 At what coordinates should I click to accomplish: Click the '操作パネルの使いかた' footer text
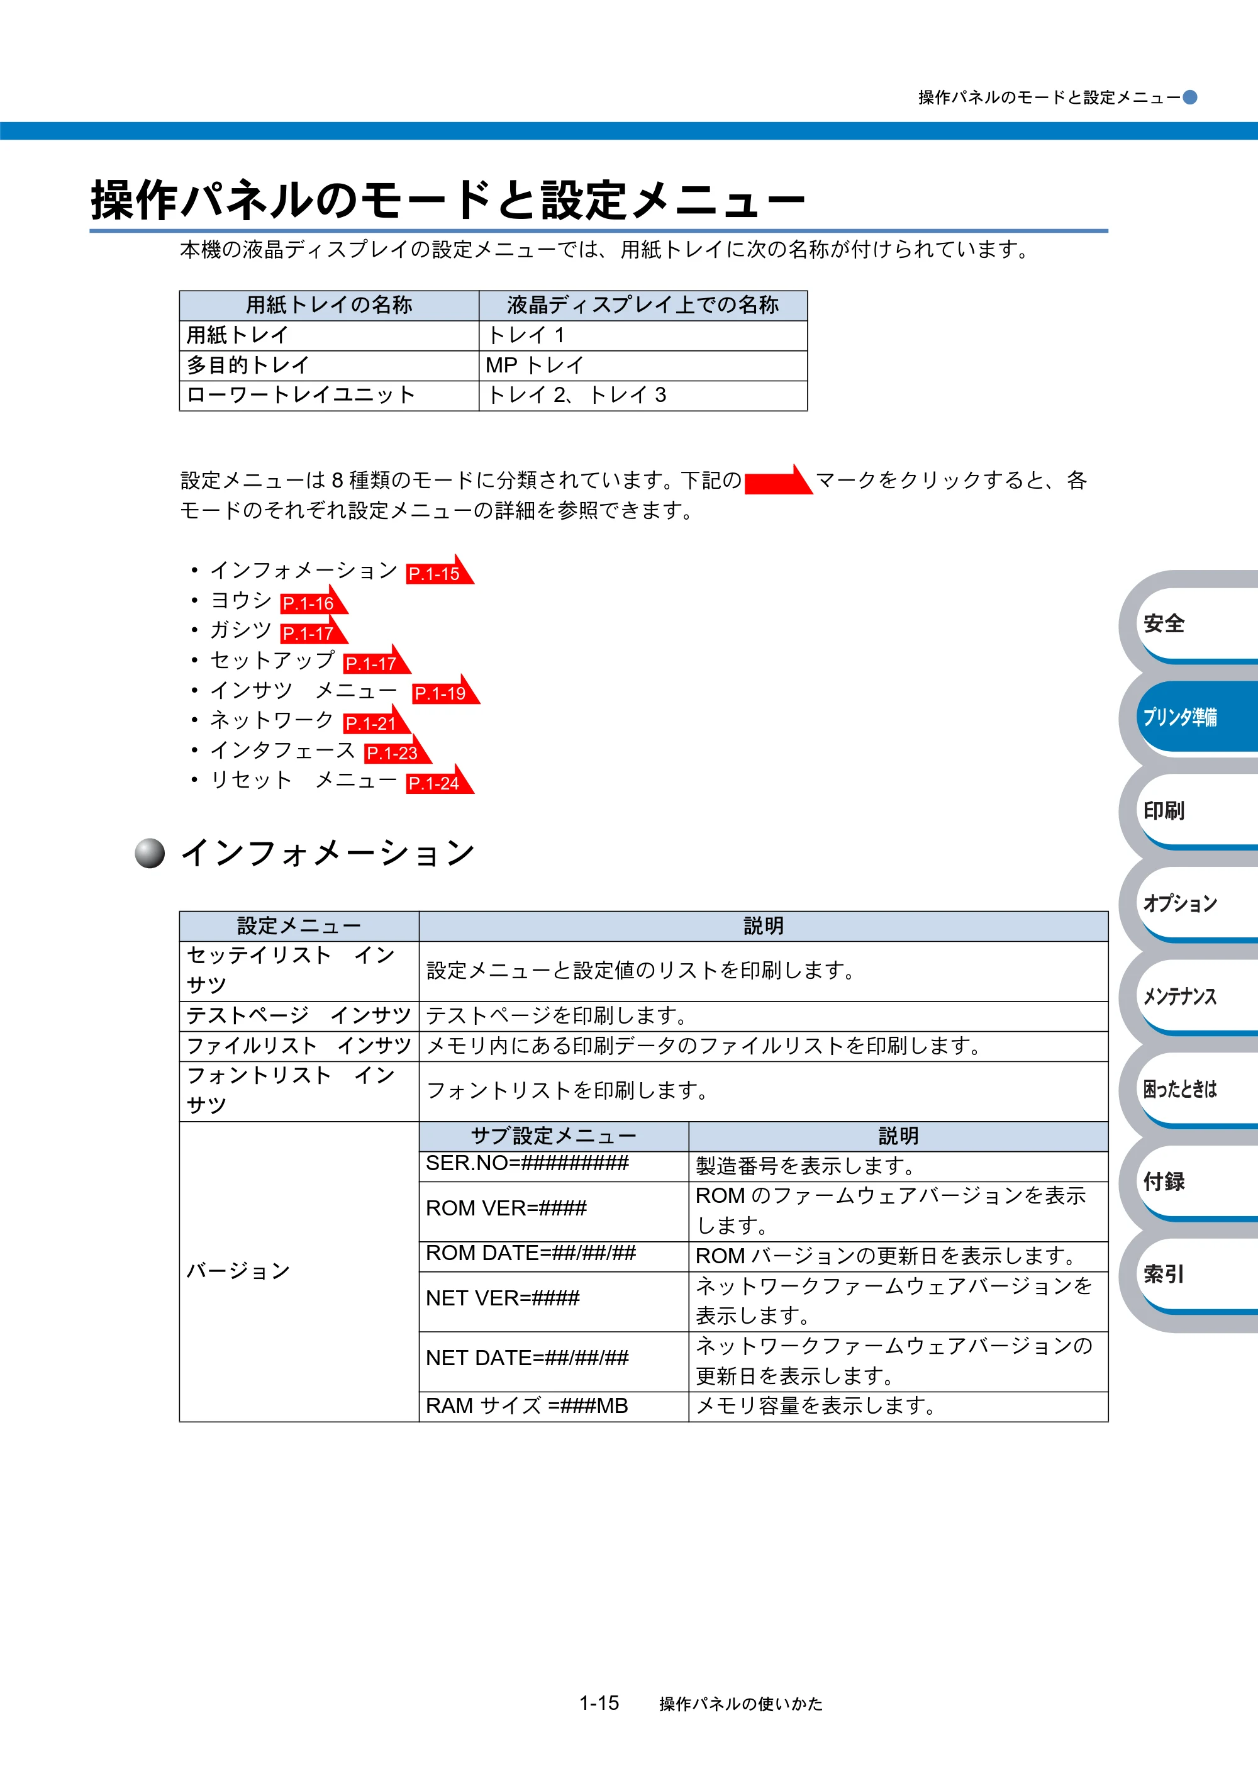[x=741, y=1704]
